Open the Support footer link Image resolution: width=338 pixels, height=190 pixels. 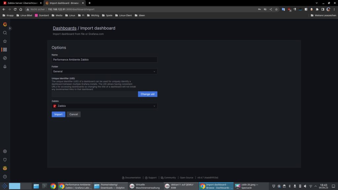(151, 178)
